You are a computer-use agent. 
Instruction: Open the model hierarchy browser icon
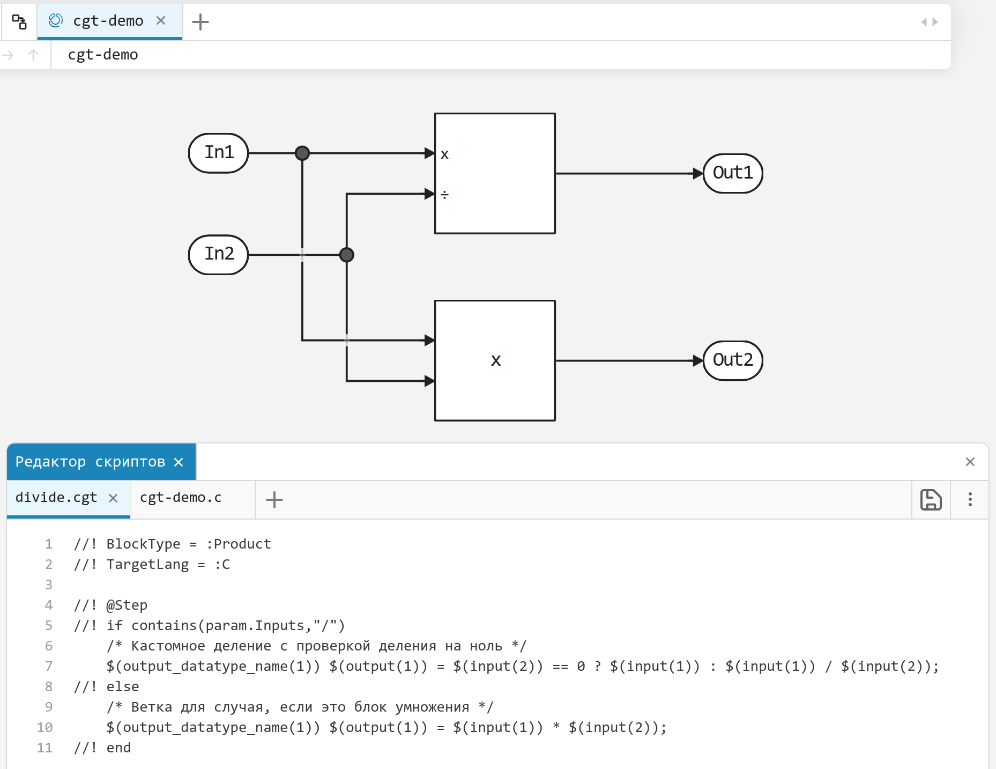pos(19,21)
